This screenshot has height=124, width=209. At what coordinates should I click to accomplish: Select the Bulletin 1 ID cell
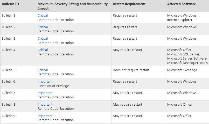(x=9, y=16)
